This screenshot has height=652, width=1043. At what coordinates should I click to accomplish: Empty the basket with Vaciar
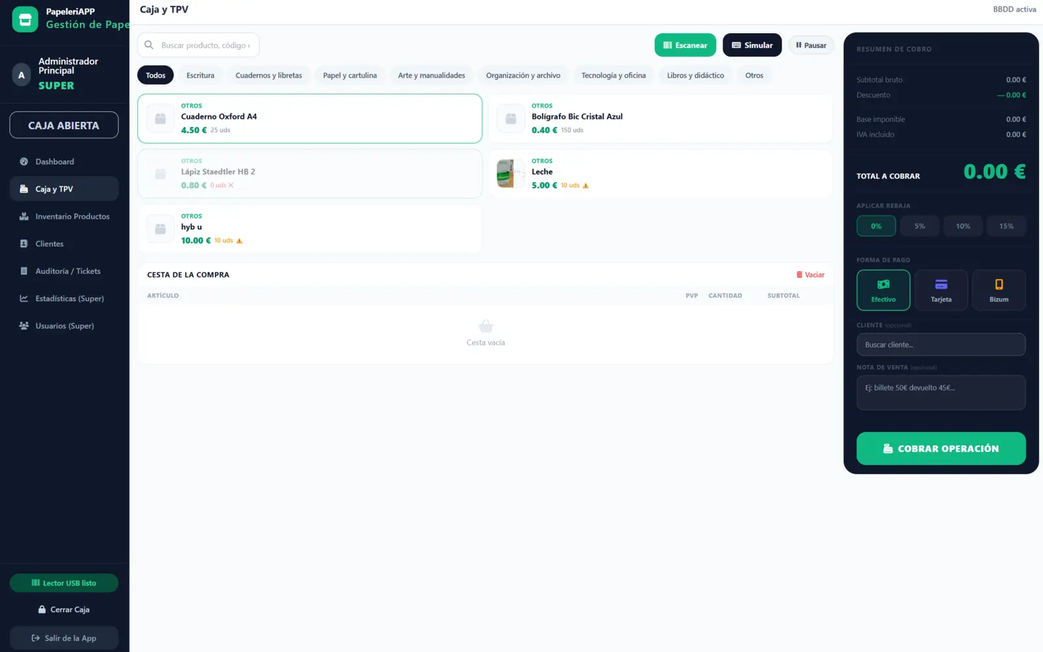click(x=810, y=275)
